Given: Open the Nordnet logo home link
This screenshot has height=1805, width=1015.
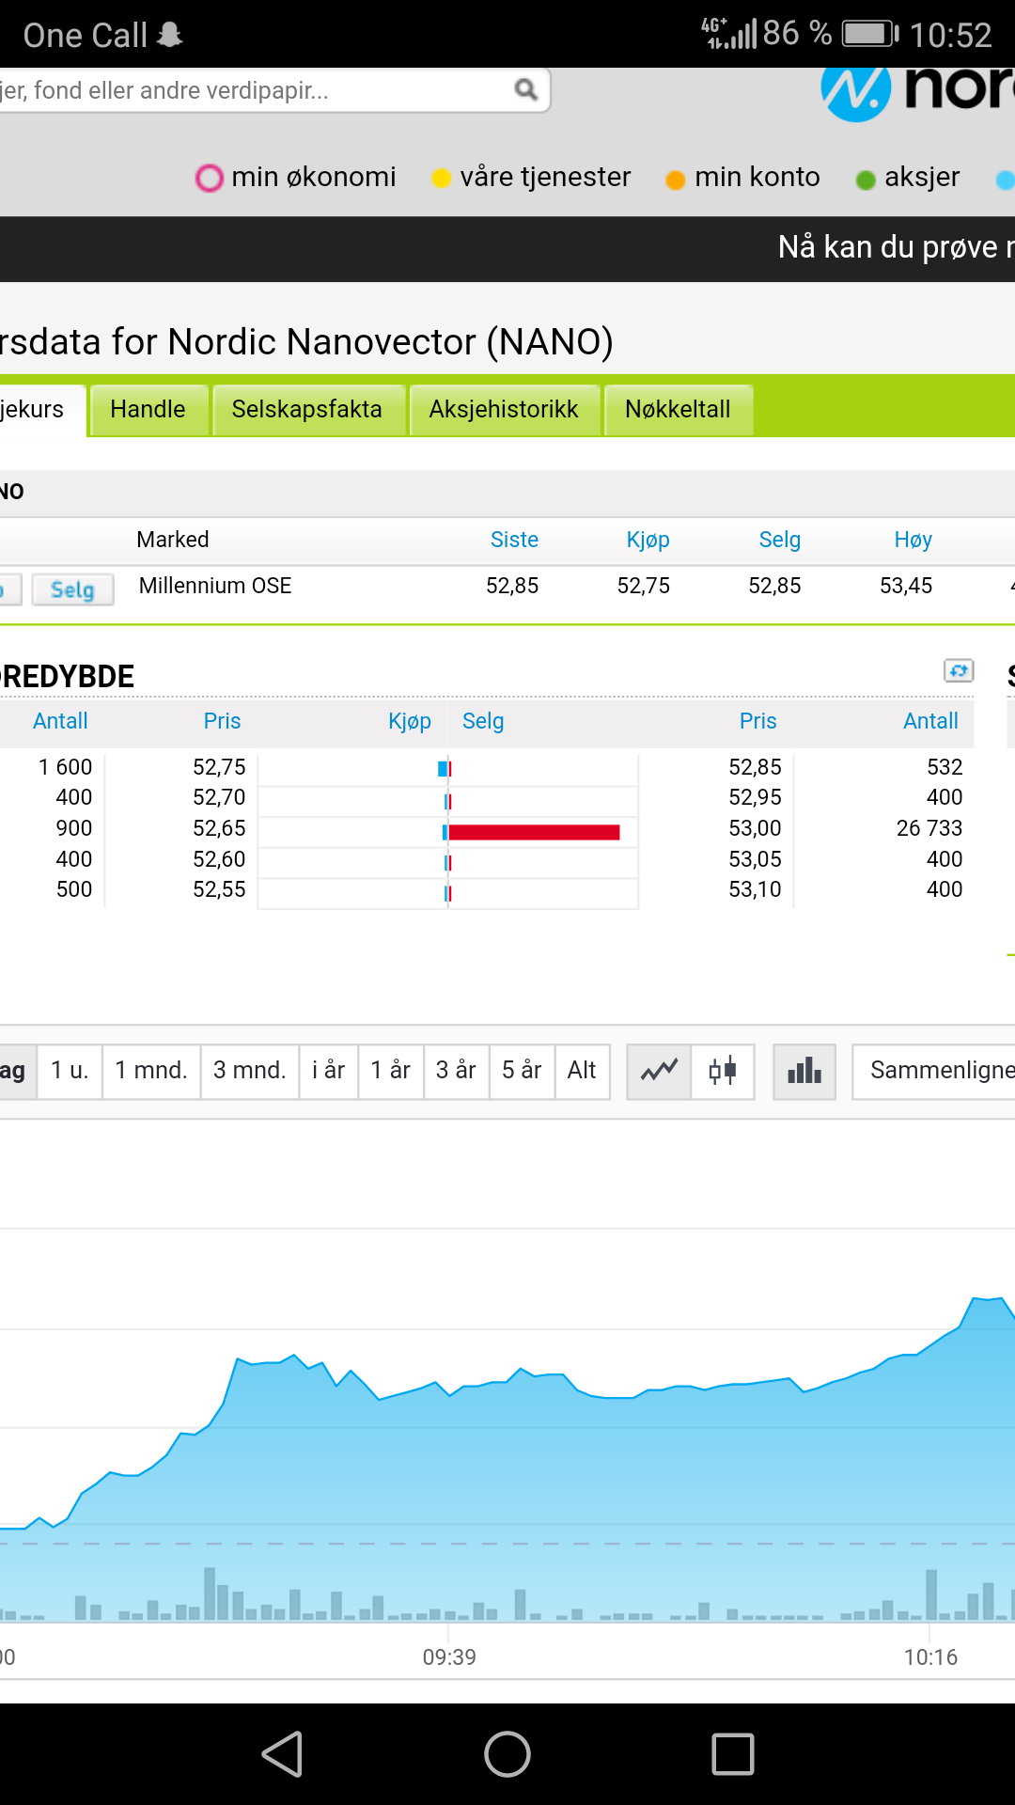Looking at the screenshot, I should pyautogui.click(x=917, y=92).
